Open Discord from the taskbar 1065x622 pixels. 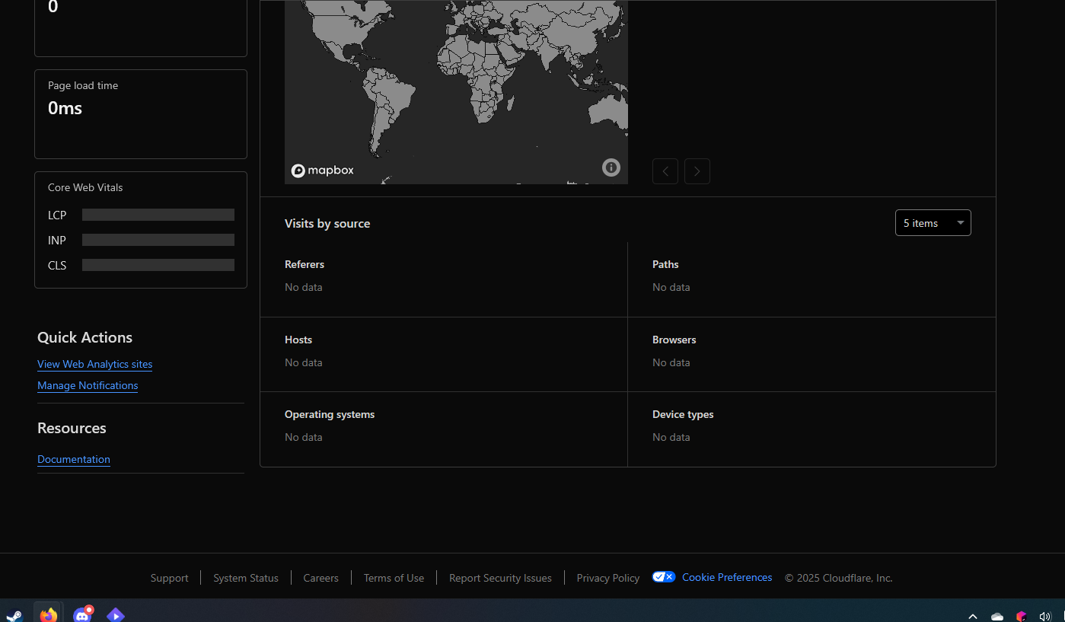(82, 614)
